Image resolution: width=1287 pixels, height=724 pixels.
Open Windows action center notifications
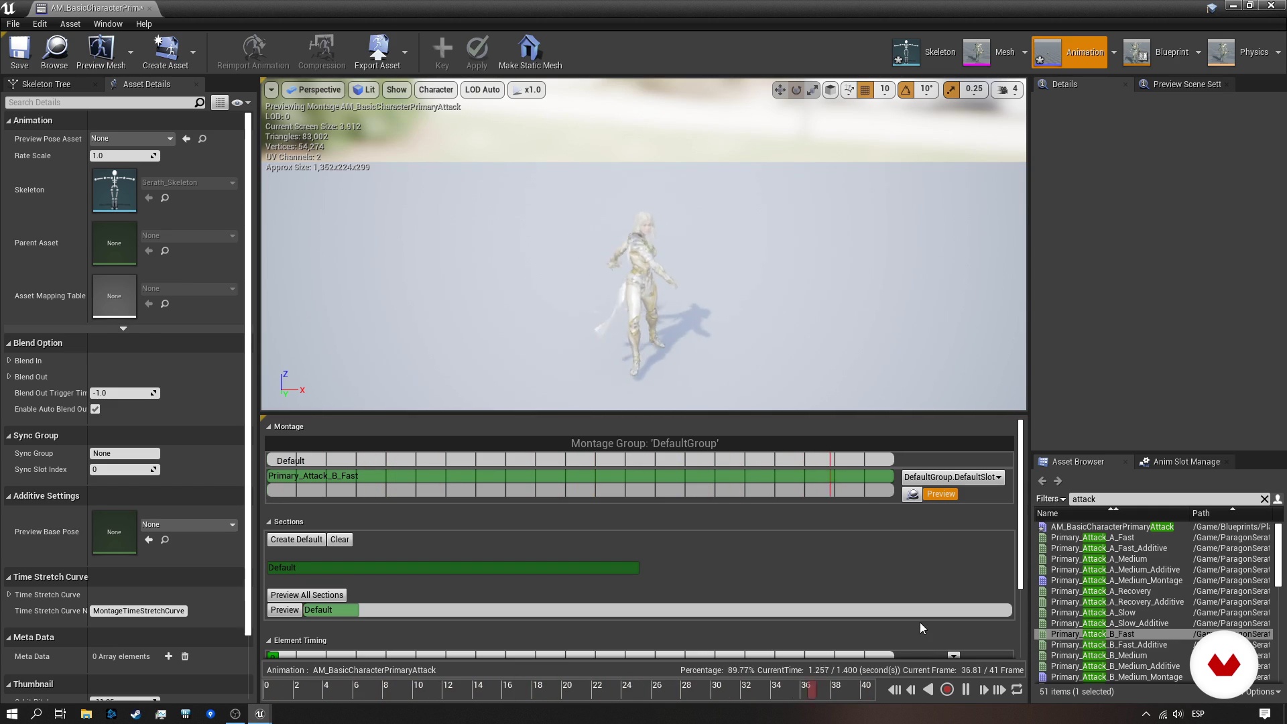[1264, 714]
